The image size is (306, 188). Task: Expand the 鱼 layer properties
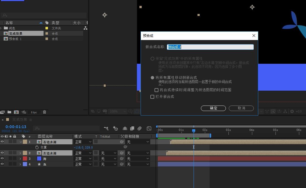pyautogui.click(x=20, y=164)
